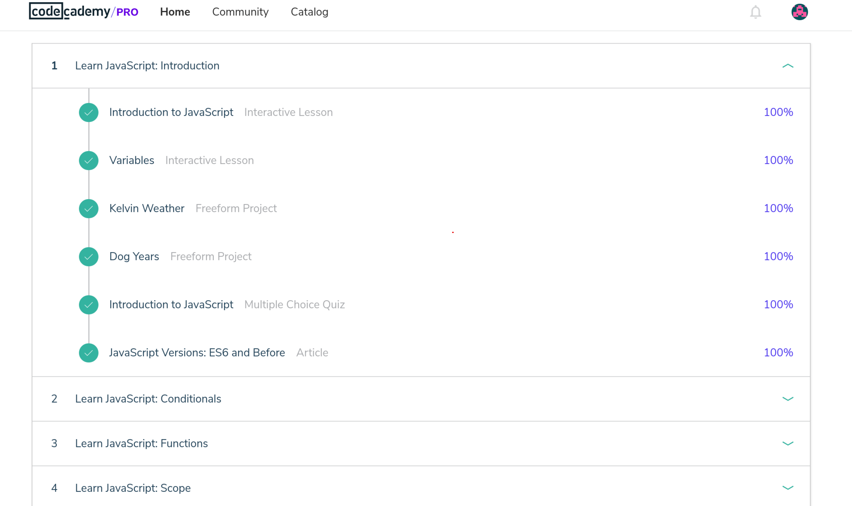Expand the Learn JavaScript: Scope section
Viewport: 852px width, 506px height.
tap(787, 488)
